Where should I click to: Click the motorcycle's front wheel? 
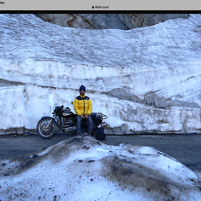point(46,128)
